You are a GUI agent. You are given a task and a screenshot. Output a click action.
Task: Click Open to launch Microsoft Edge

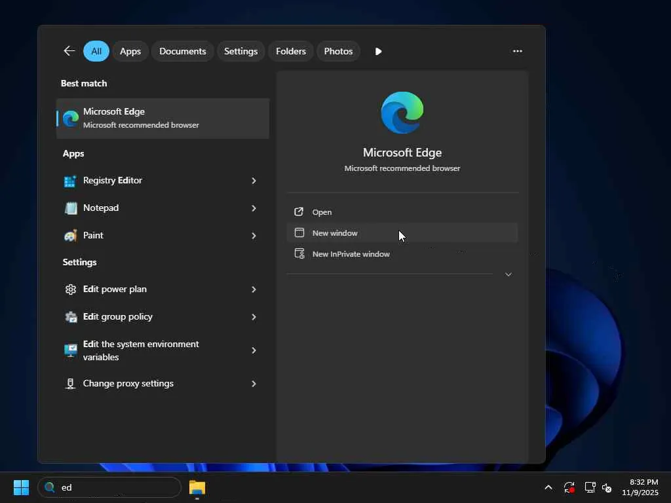(322, 212)
